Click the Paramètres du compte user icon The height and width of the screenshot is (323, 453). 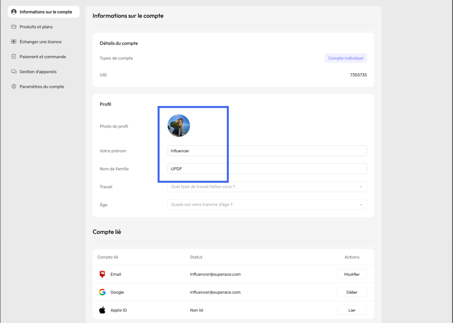14,86
